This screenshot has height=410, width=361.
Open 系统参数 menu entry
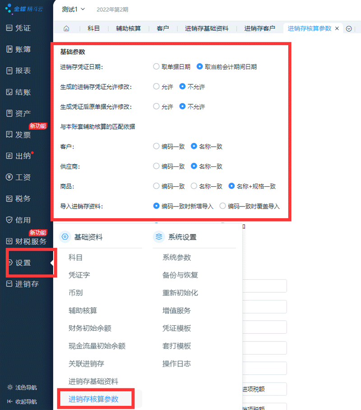[176, 258]
